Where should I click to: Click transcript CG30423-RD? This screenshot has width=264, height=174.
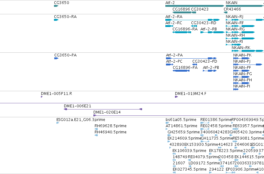coord(194,26)
